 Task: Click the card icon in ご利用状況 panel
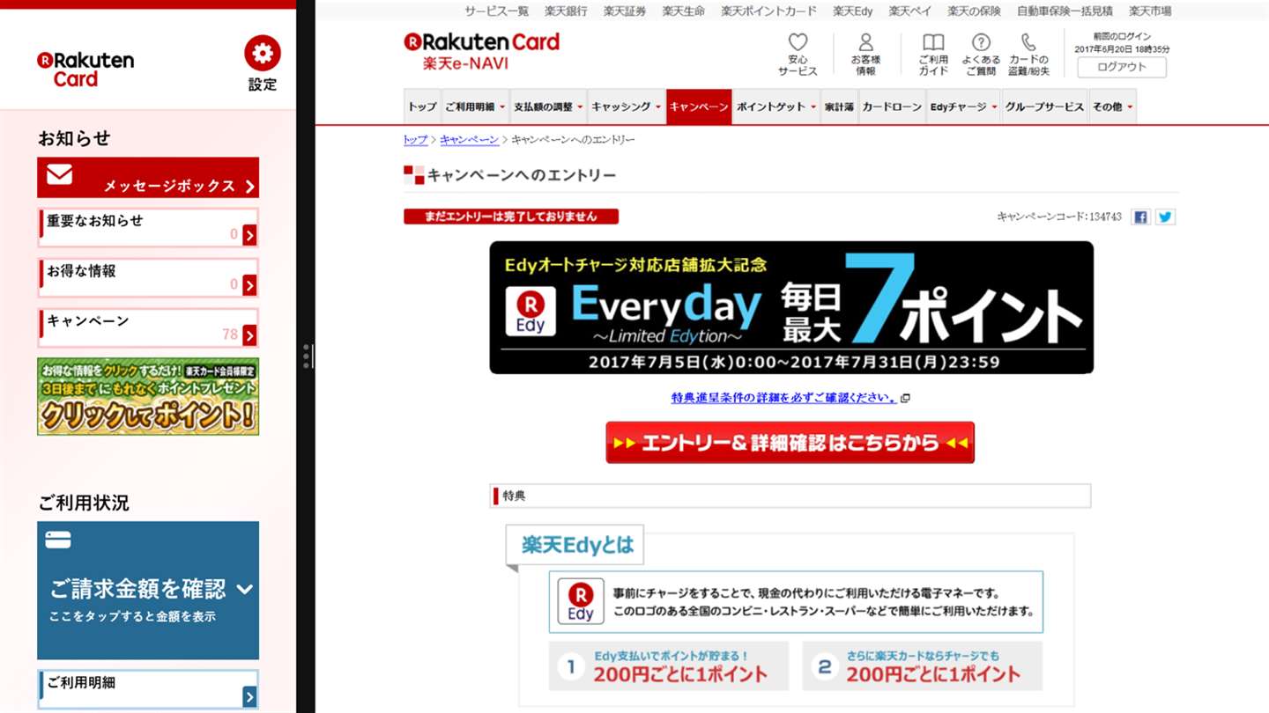[x=58, y=540]
